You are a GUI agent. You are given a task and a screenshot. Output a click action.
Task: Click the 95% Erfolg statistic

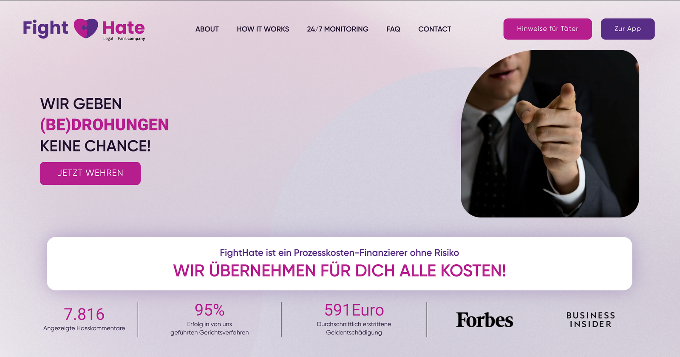point(210,319)
